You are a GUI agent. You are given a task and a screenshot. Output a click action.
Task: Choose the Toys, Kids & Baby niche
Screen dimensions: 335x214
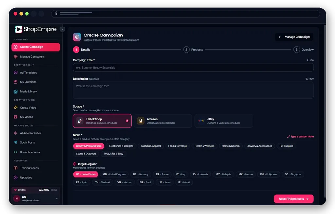[114, 154]
